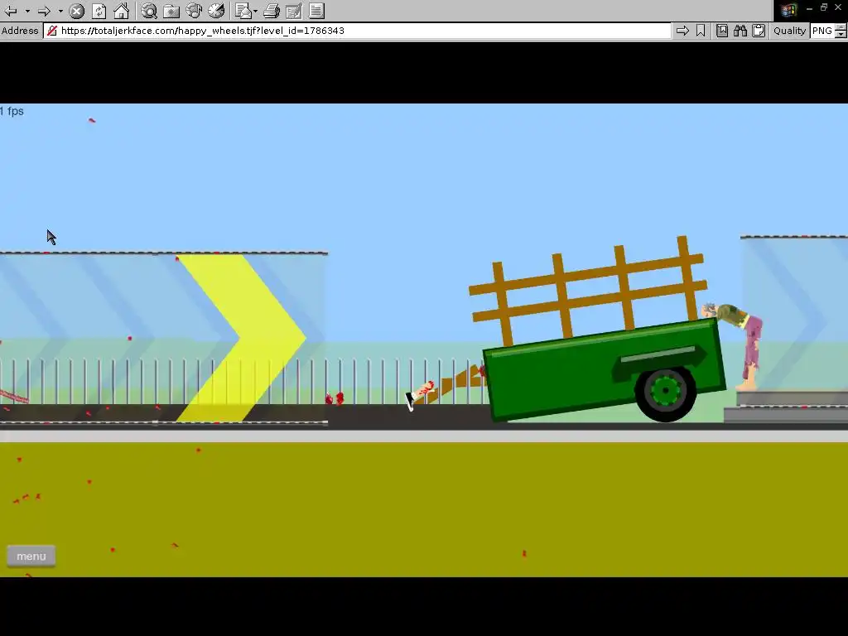This screenshot has height=636, width=848.
Task: Click the Go arrow beside the address bar
Action: pyautogui.click(x=682, y=31)
